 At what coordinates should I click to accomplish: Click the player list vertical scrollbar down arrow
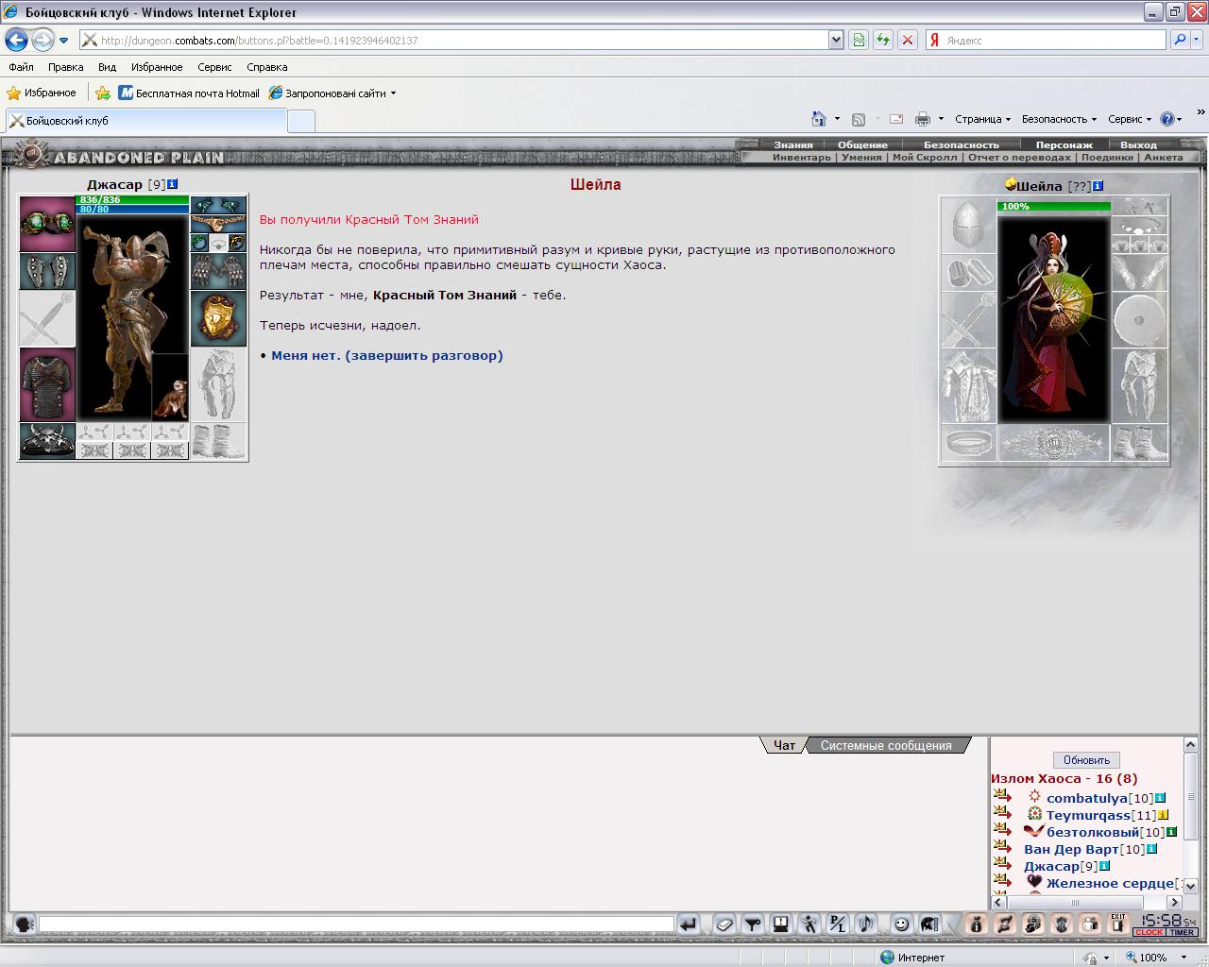[1191, 887]
